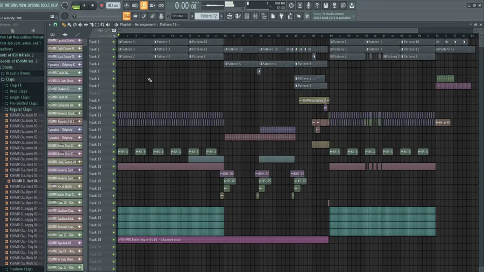Screen dimensions: 484x272
Task: Click the render audio export icon
Action: (334, 5)
